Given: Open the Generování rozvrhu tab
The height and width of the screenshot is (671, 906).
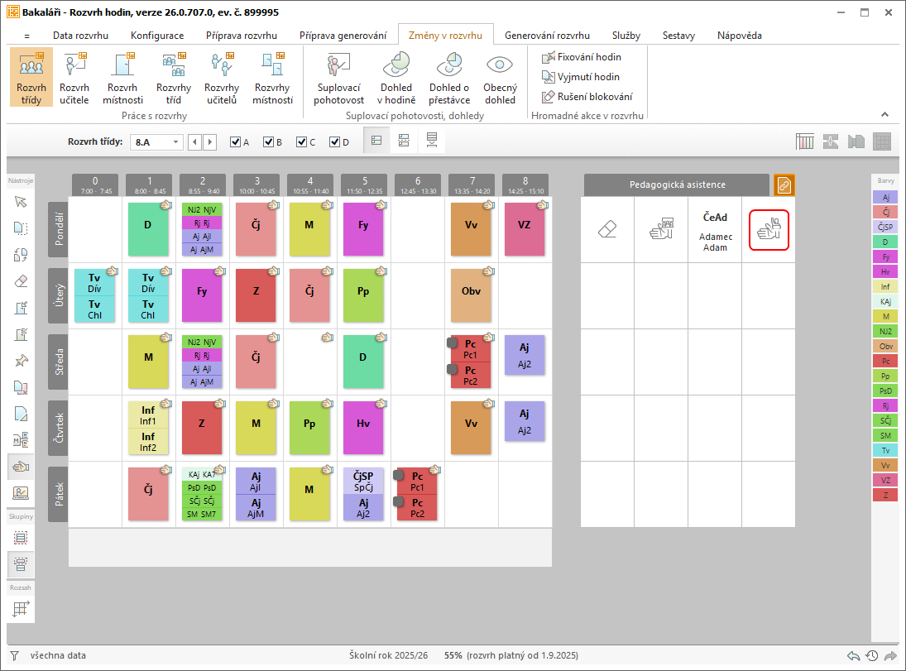Looking at the screenshot, I should [x=547, y=36].
